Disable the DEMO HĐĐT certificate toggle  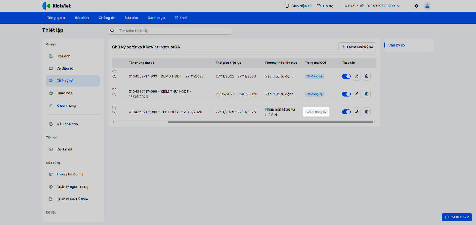pyautogui.click(x=346, y=76)
